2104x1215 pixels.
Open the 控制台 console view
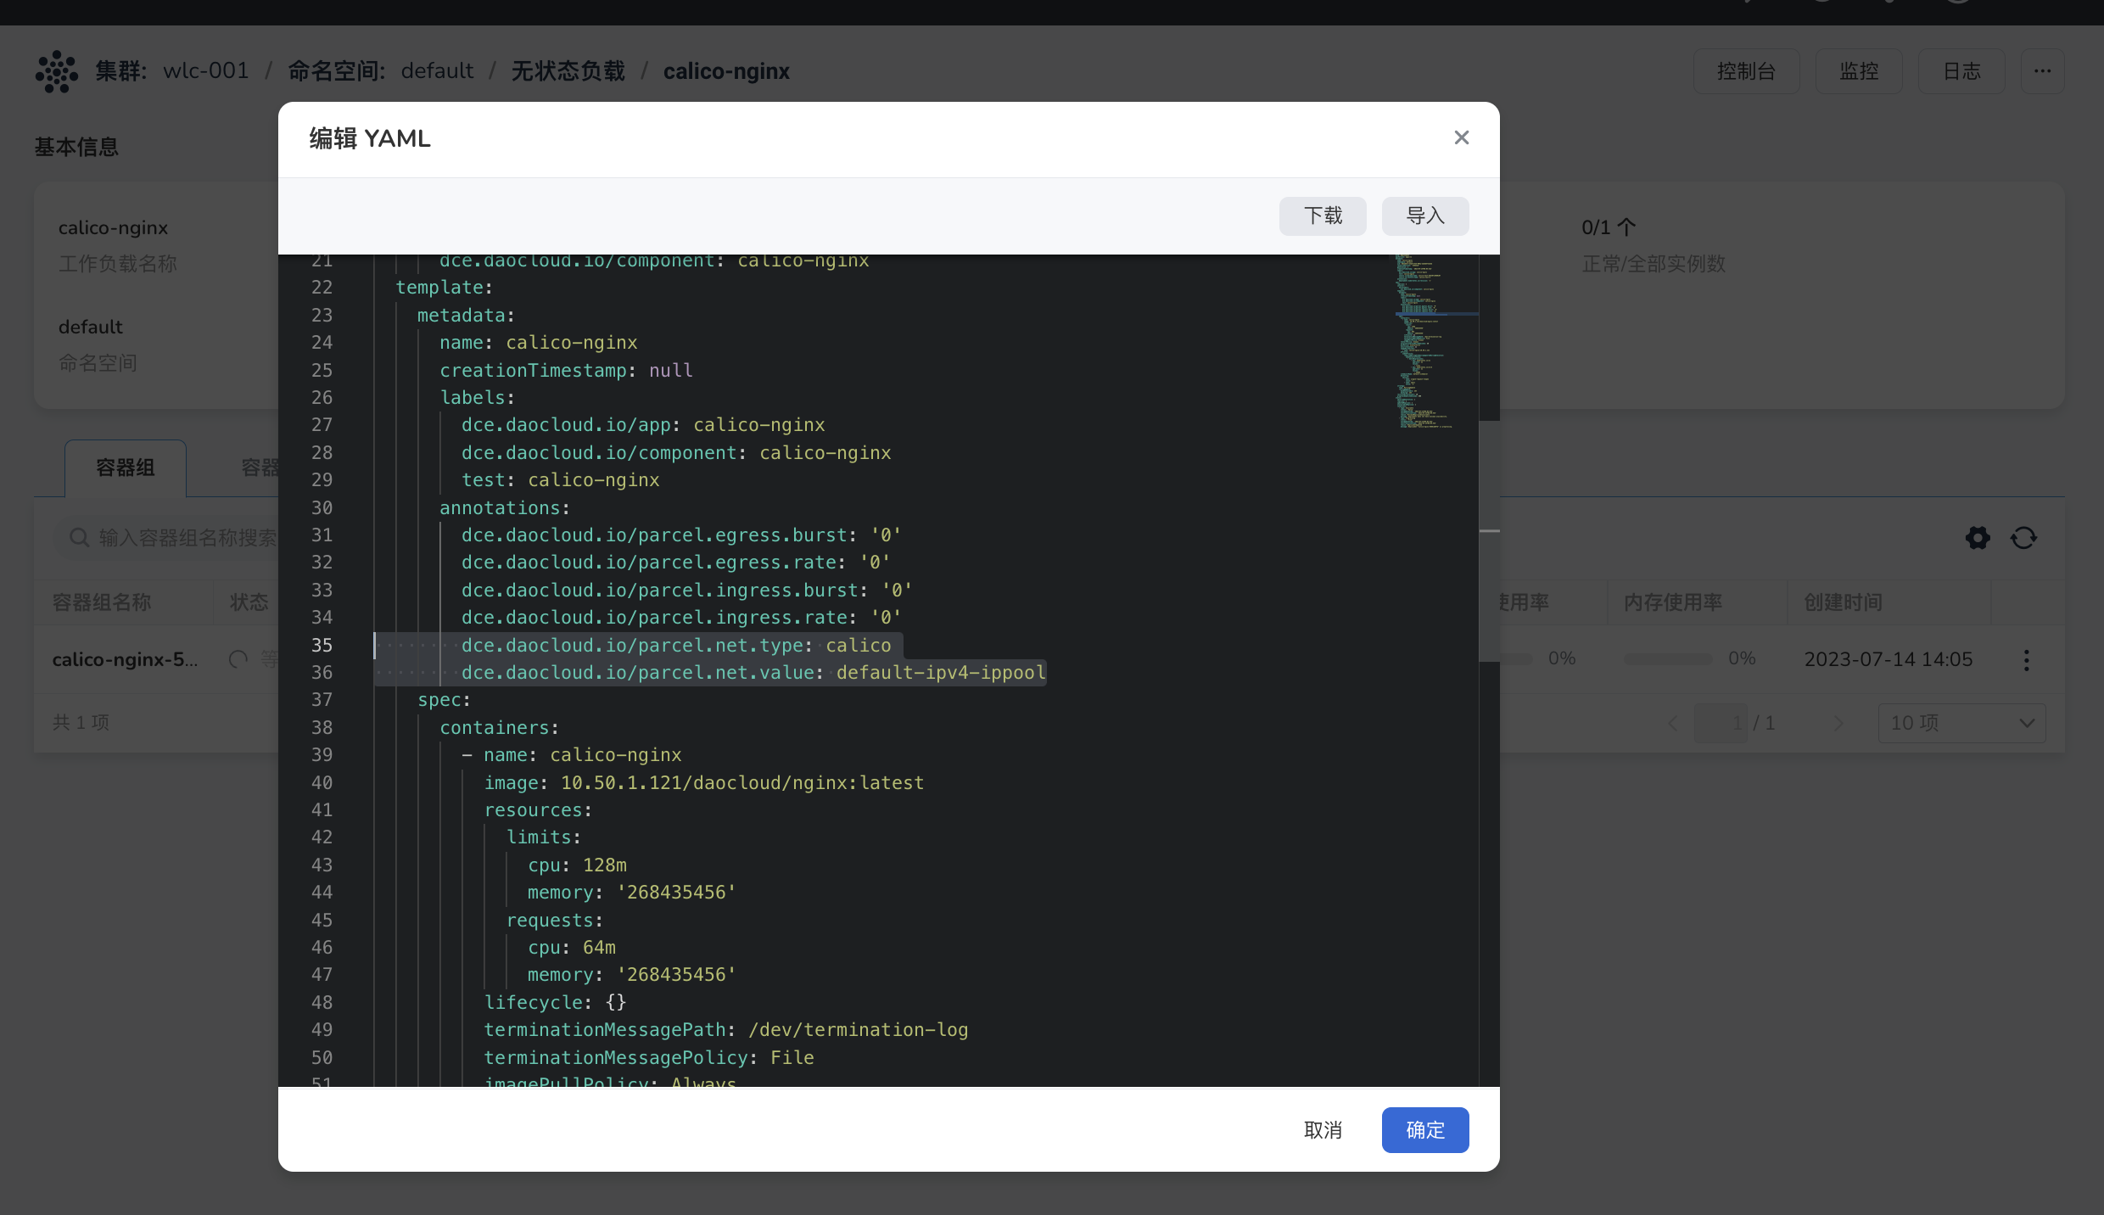click(1747, 71)
